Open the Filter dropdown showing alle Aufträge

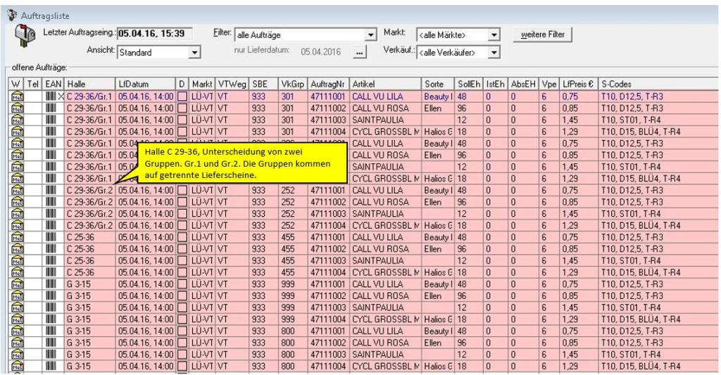coord(371,34)
